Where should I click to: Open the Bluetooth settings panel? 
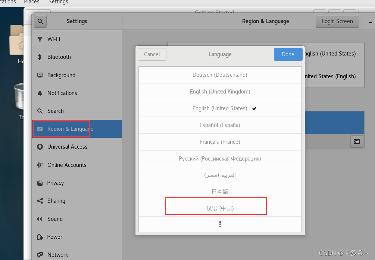[x=77, y=57]
